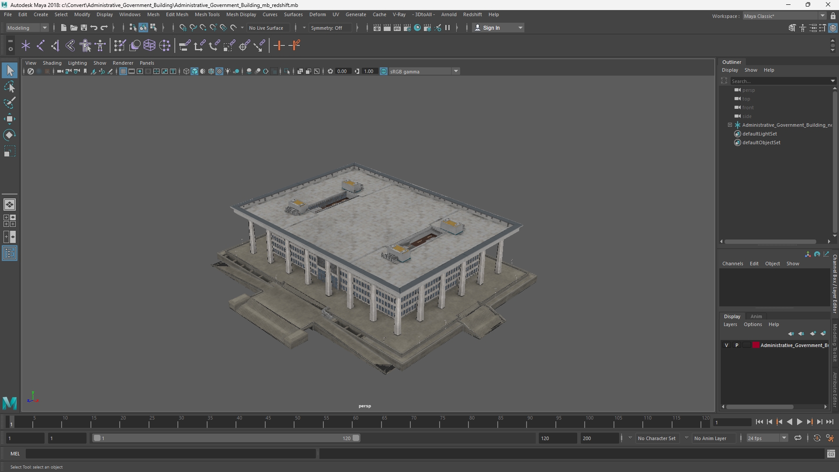Image resolution: width=839 pixels, height=472 pixels.
Task: Click the play backwards button
Action: tap(790, 422)
